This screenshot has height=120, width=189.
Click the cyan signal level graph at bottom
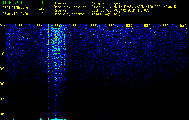pyautogui.click(x=96, y=119)
